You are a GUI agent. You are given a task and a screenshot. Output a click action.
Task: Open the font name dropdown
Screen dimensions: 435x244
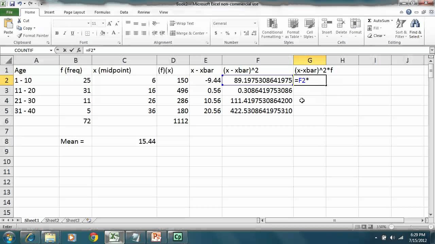[x=88, y=23]
